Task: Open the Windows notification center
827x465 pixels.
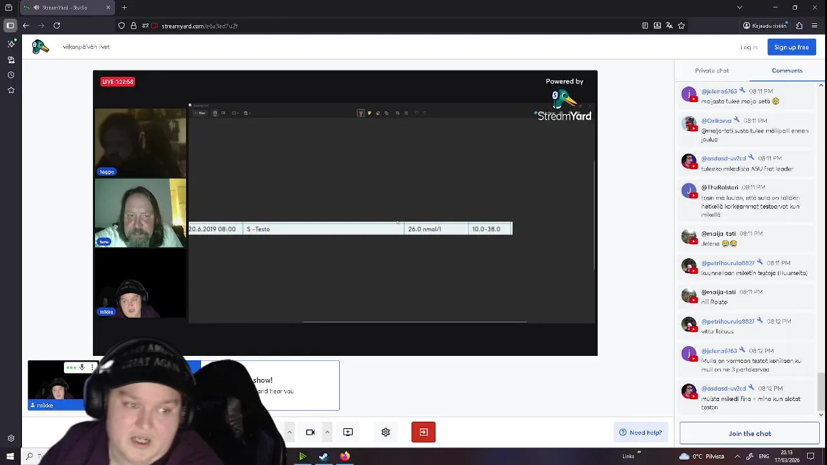Action: click(x=811, y=457)
